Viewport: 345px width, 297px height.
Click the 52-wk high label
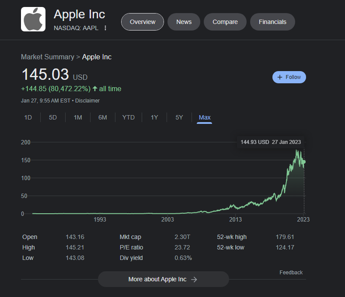232,237
